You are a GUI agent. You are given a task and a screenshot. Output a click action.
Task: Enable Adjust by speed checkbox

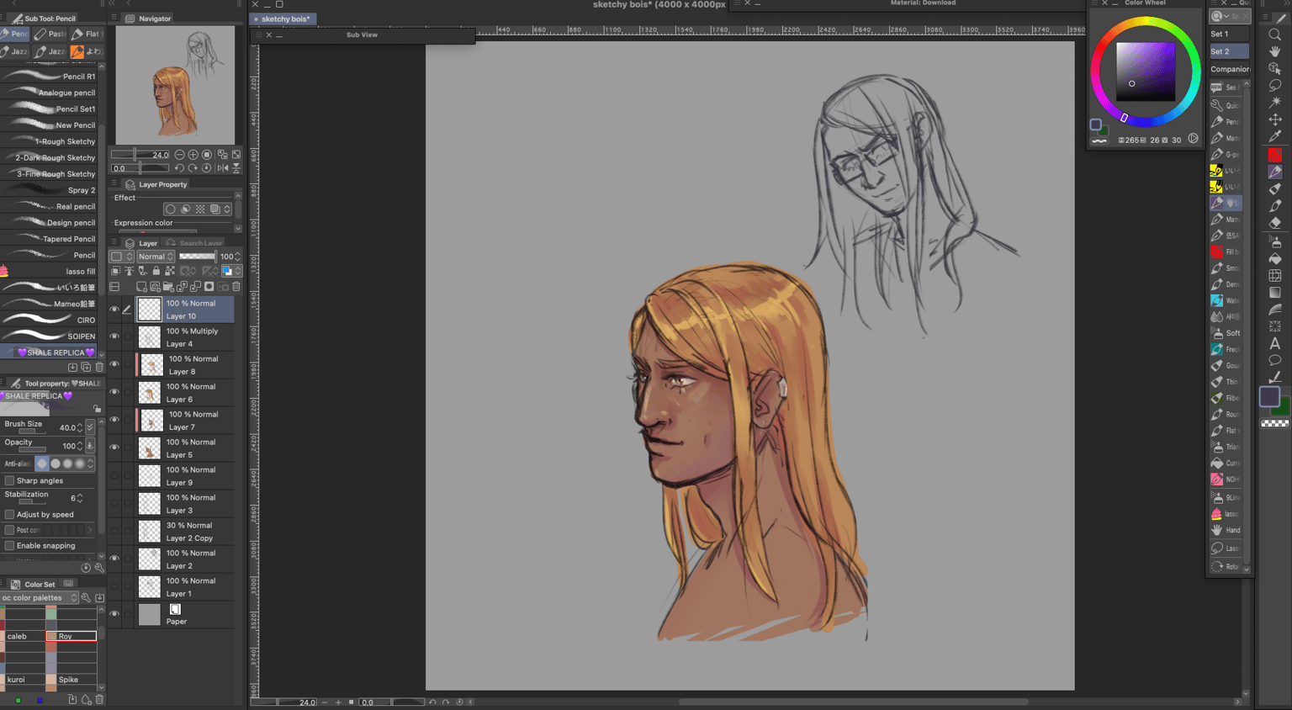[x=9, y=514]
